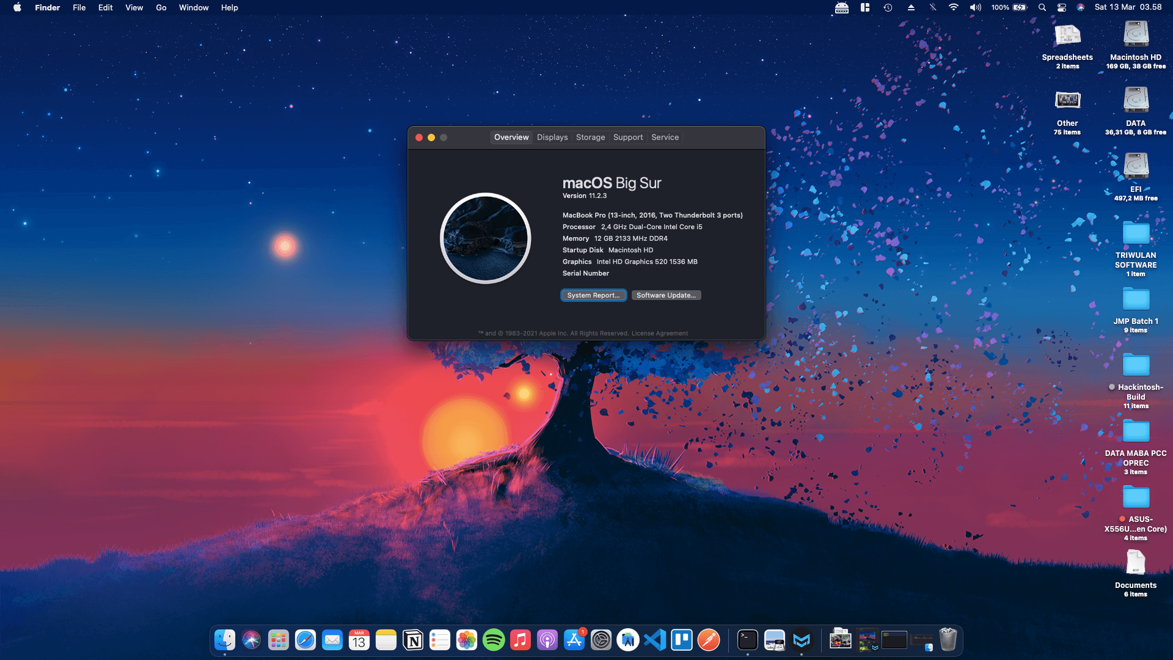
Task: Launch Postman from the Dock
Action: [708, 640]
